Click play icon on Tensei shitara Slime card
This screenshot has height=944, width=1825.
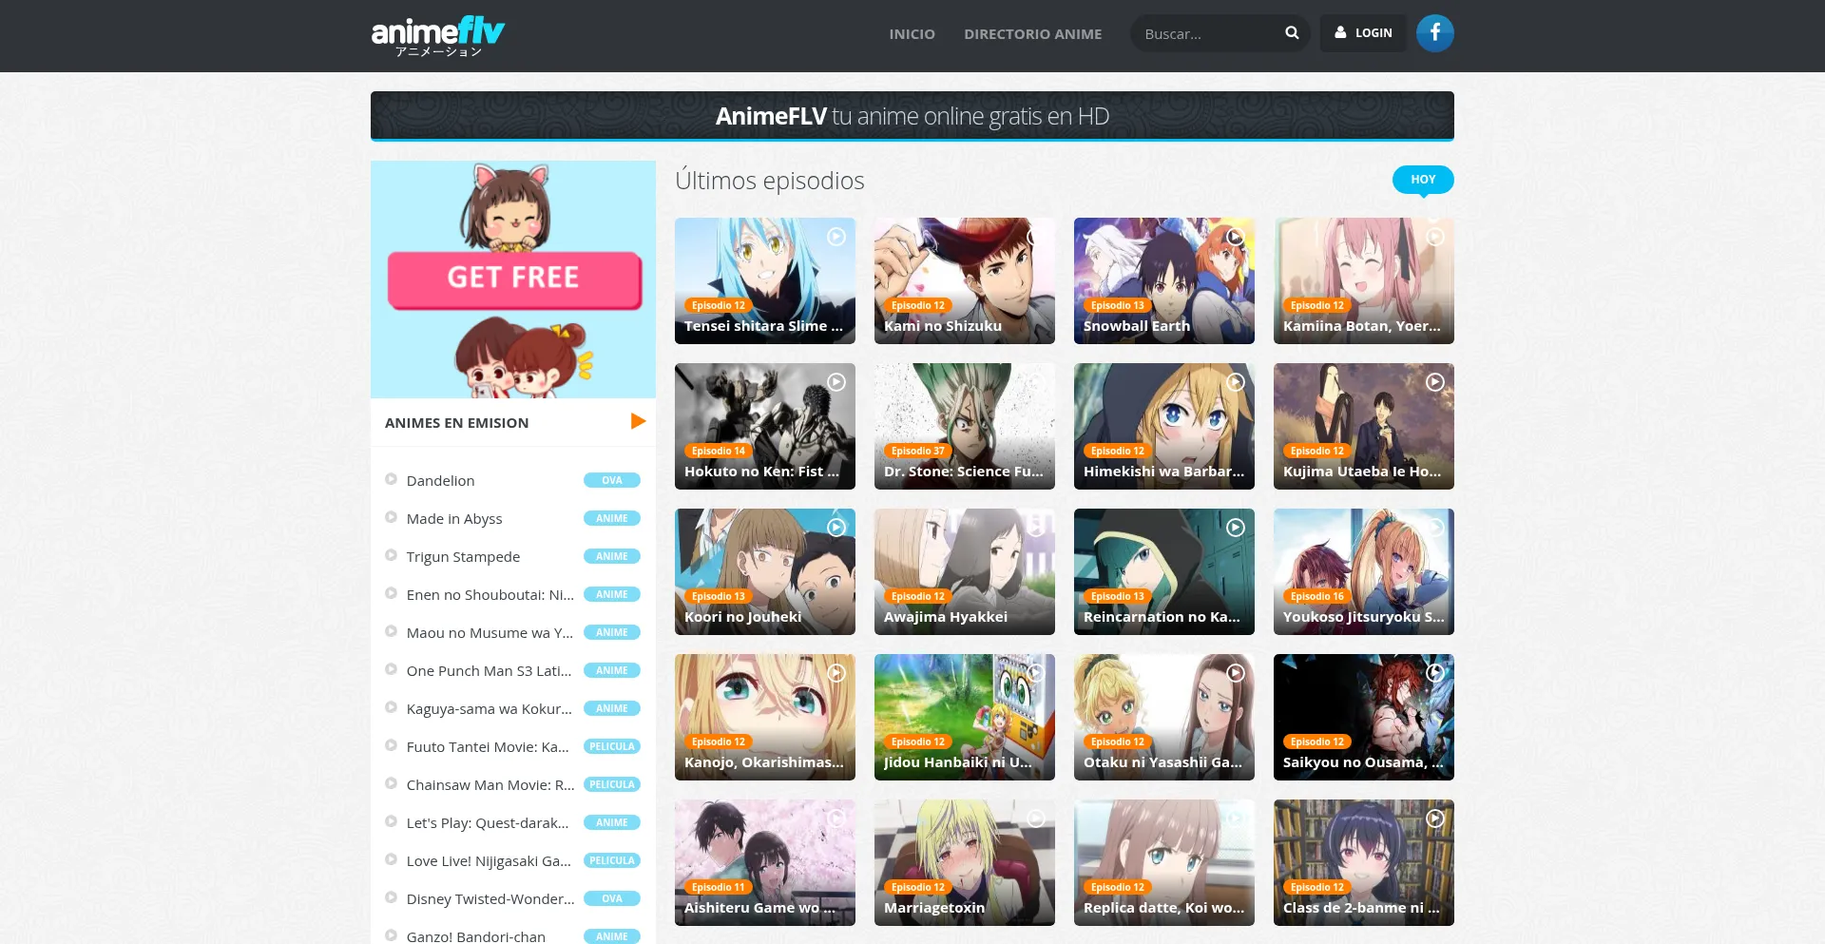click(x=836, y=237)
